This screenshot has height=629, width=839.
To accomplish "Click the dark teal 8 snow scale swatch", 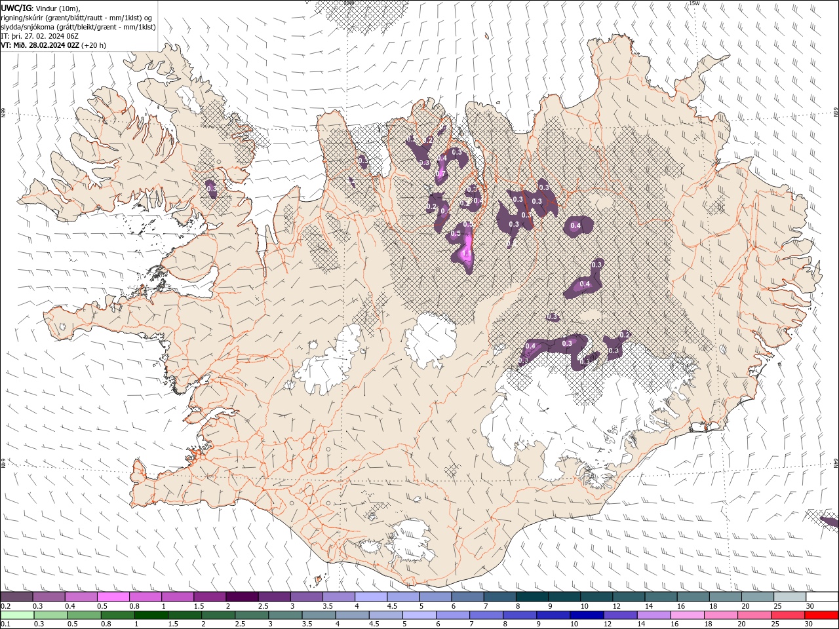I will pyautogui.click(x=532, y=597).
